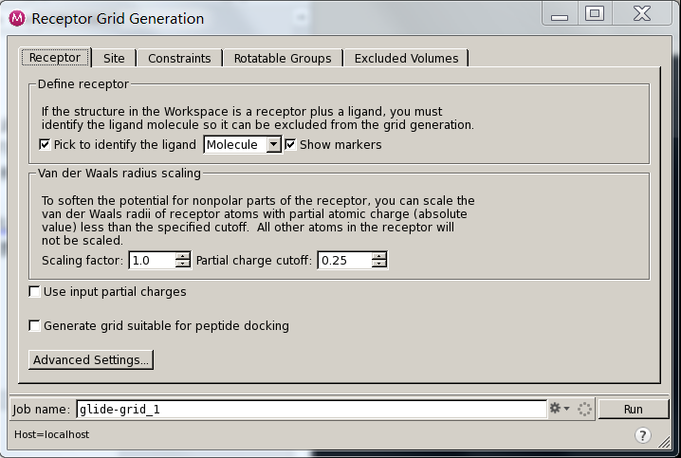Click the Maestro app logo in title bar
This screenshot has width=681, height=458.
pos(17,18)
